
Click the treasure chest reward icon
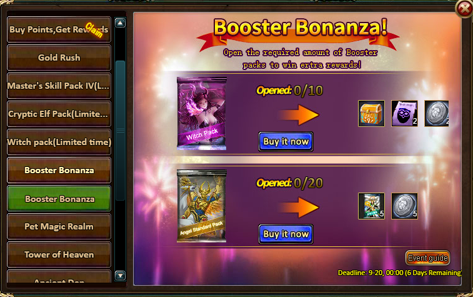tap(371, 114)
